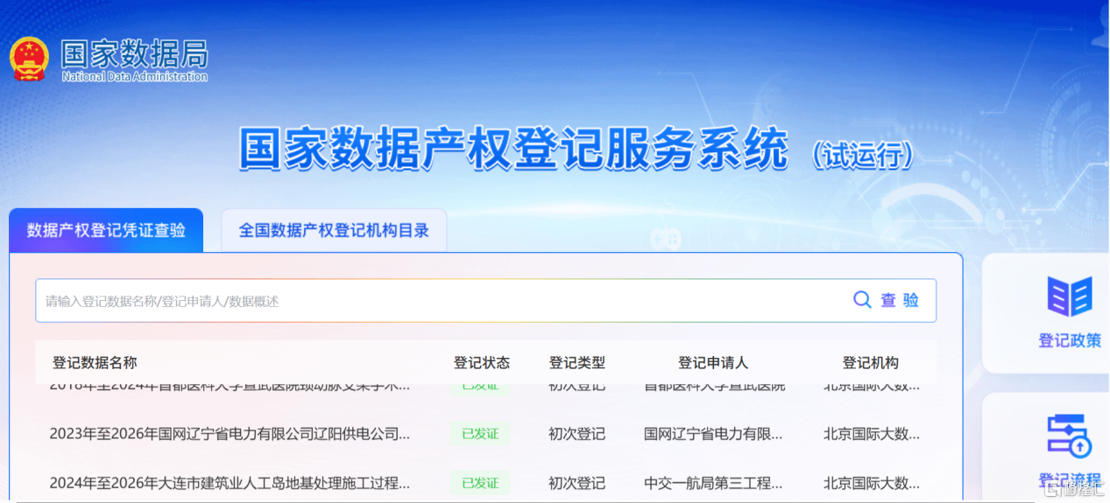This screenshot has width=1110, height=503.
Task: Click applicant 国网辽宁省电力有限... cell
Action: pyautogui.click(x=713, y=433)
